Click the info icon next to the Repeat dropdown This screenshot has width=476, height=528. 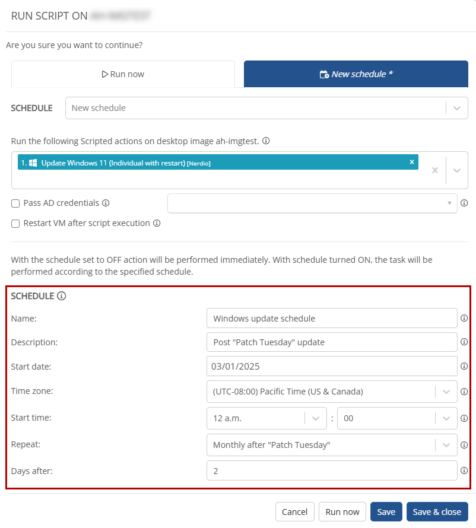464,446
